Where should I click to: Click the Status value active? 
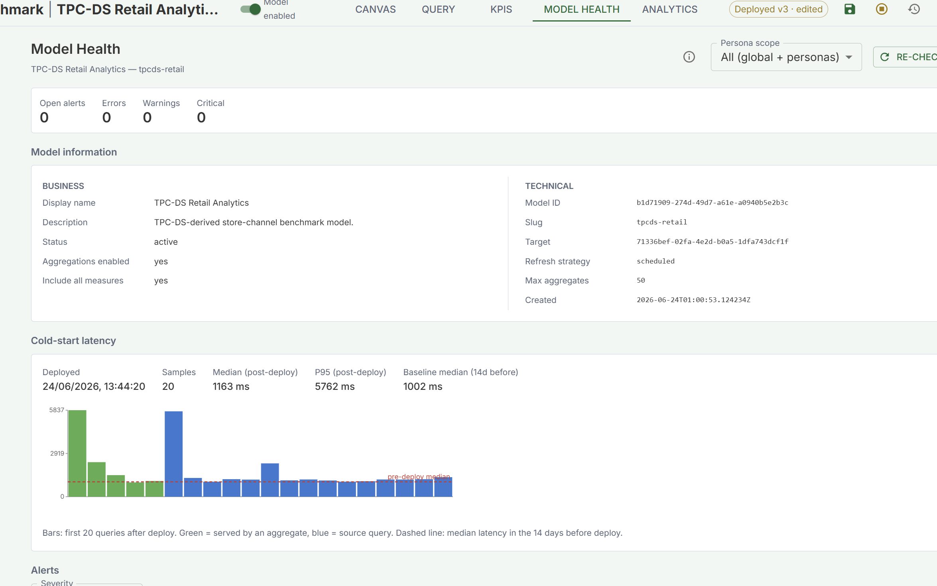166,242
